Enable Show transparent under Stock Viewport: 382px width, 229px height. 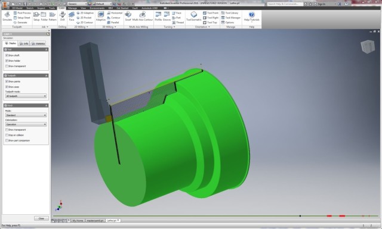coord(7,130)
